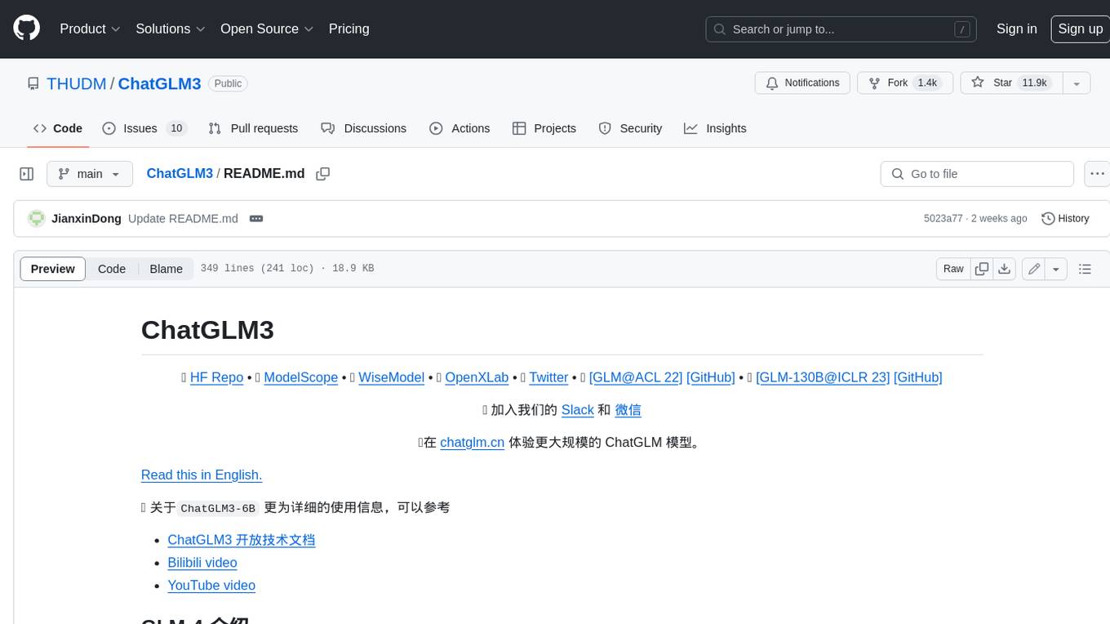Open the Raw file view

click(953, 269)
